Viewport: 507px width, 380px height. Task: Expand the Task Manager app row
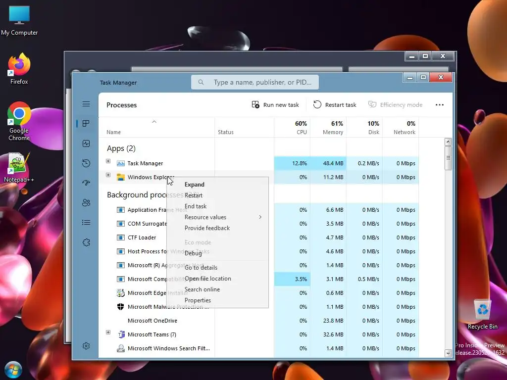pyautogui.click(x=108, y=161)
